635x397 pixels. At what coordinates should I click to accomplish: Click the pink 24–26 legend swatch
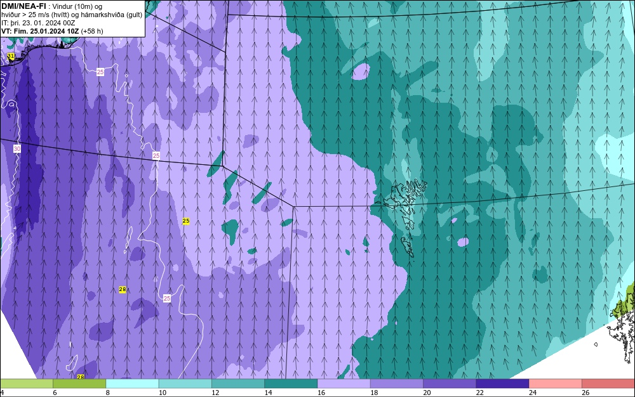556,383
